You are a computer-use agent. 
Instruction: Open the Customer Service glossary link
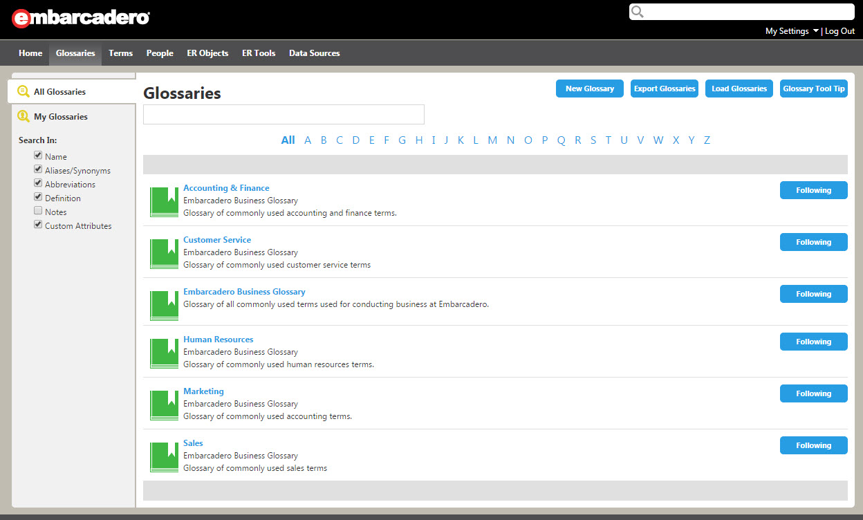(217, 240)
